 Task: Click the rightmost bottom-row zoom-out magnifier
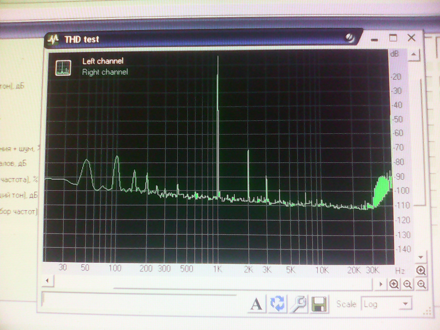point(422,284)
